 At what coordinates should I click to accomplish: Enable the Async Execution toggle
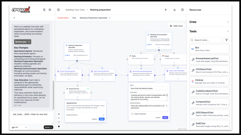click(x=132, y=114)
